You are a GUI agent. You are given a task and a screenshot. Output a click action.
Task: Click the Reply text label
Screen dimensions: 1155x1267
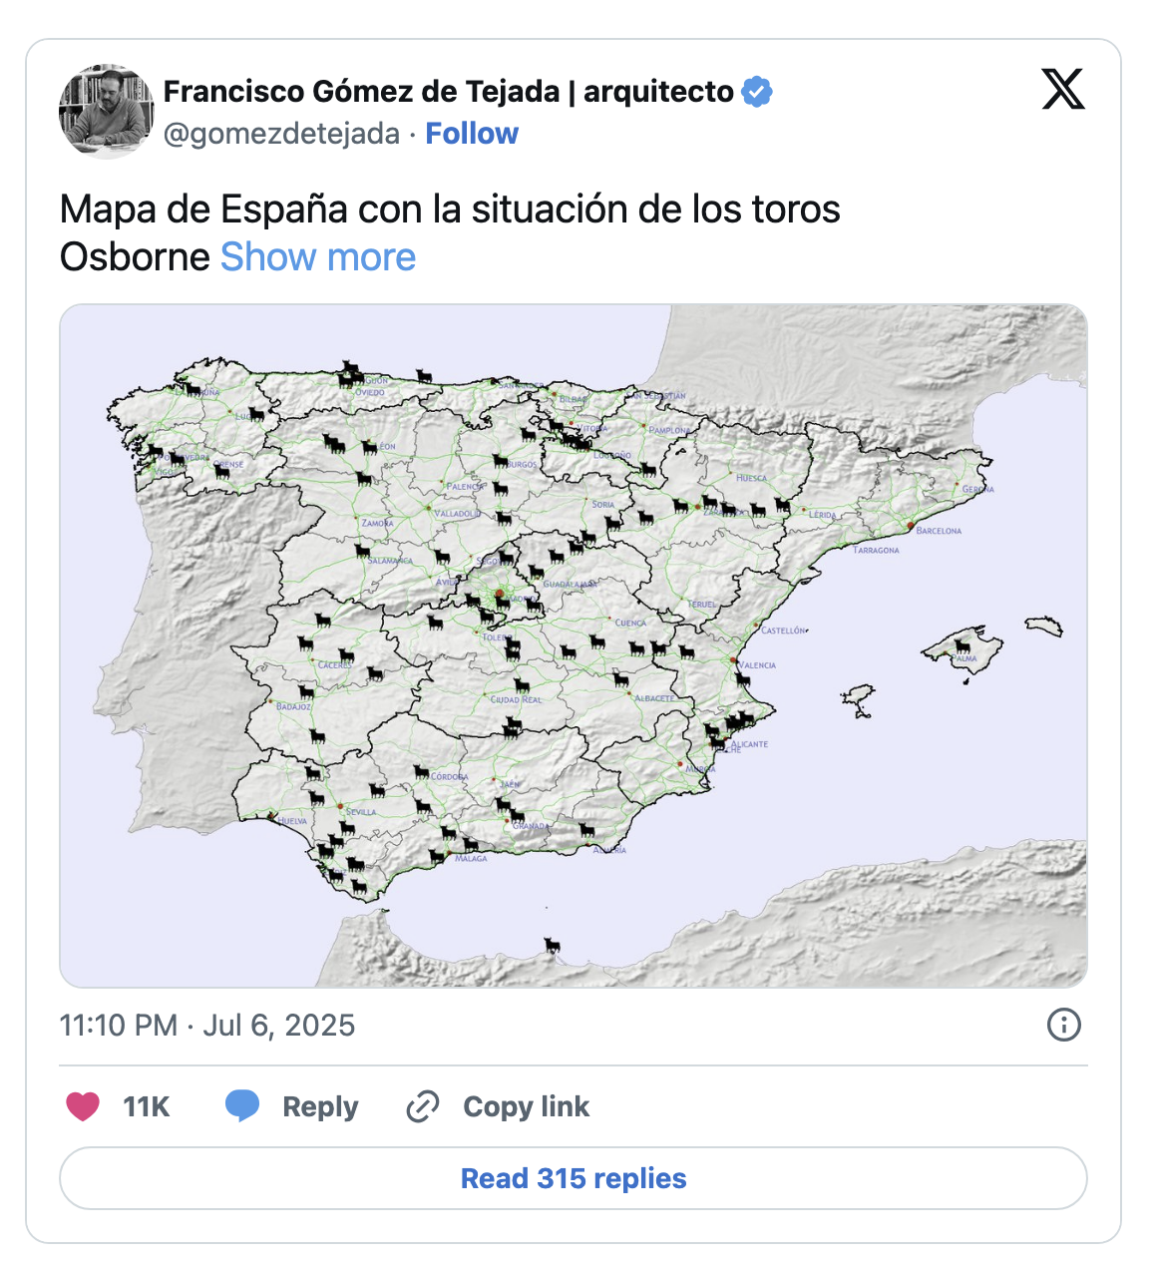[x=320, y=1106]
